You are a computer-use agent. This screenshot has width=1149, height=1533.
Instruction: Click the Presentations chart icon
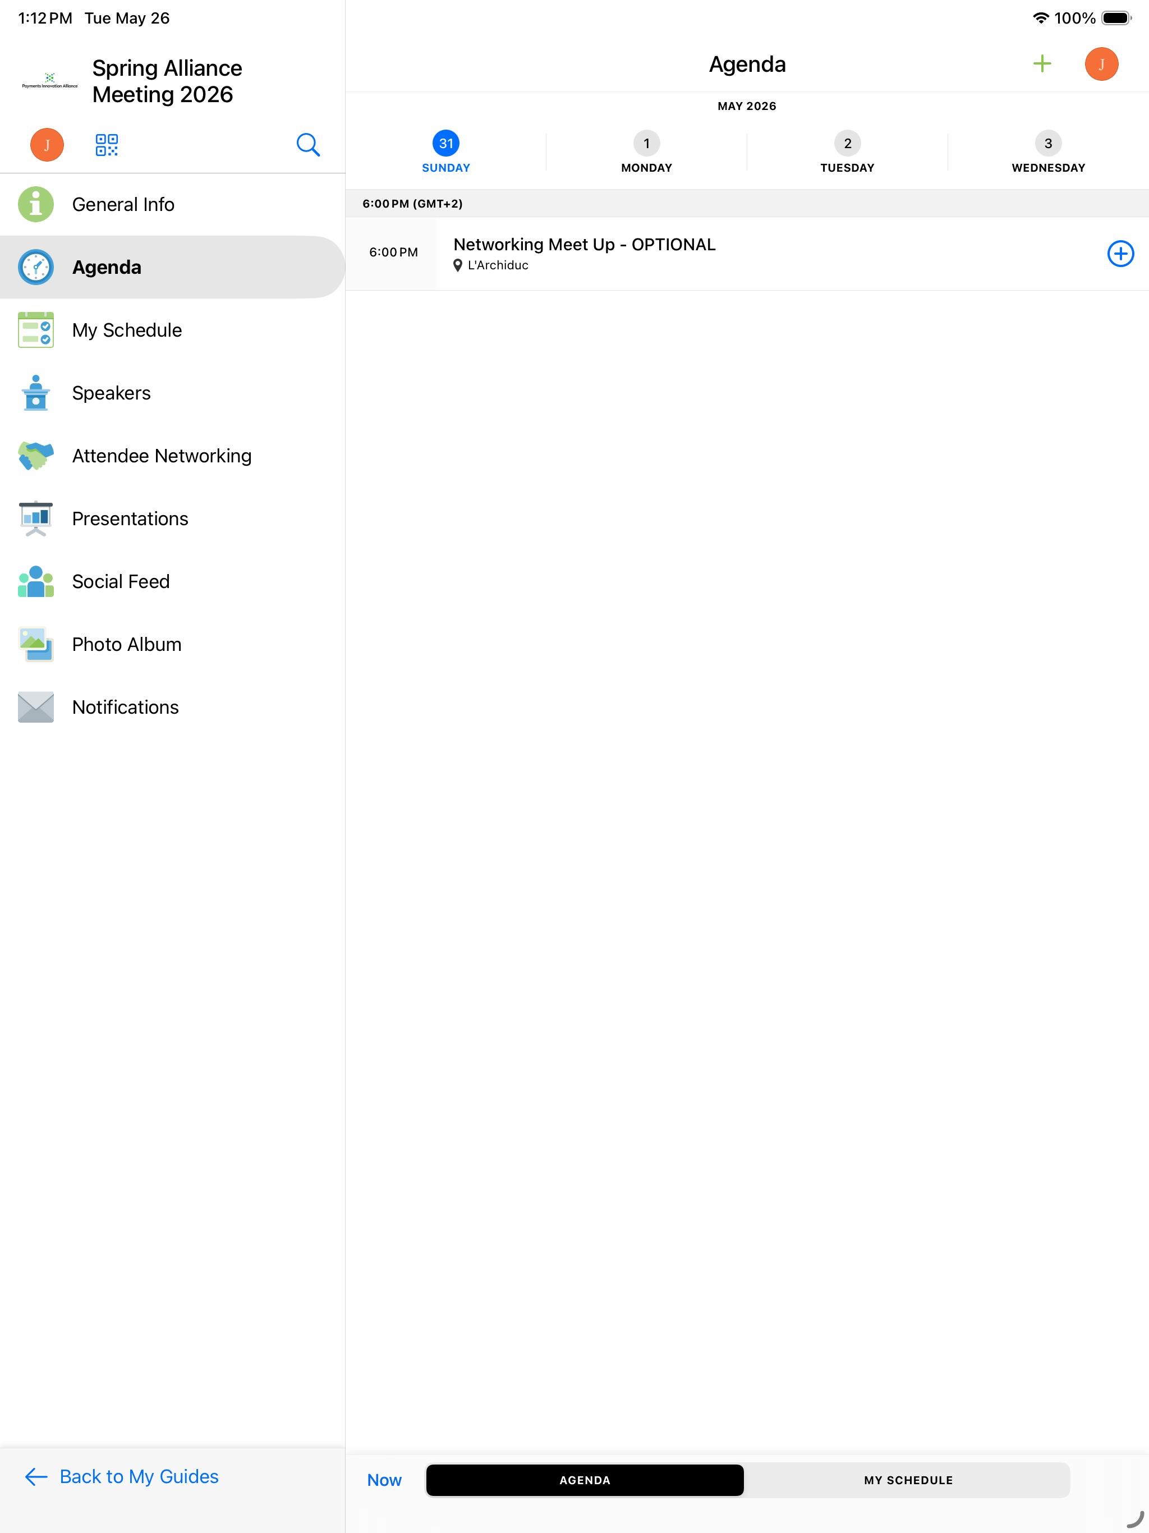[x=36, y=518]
